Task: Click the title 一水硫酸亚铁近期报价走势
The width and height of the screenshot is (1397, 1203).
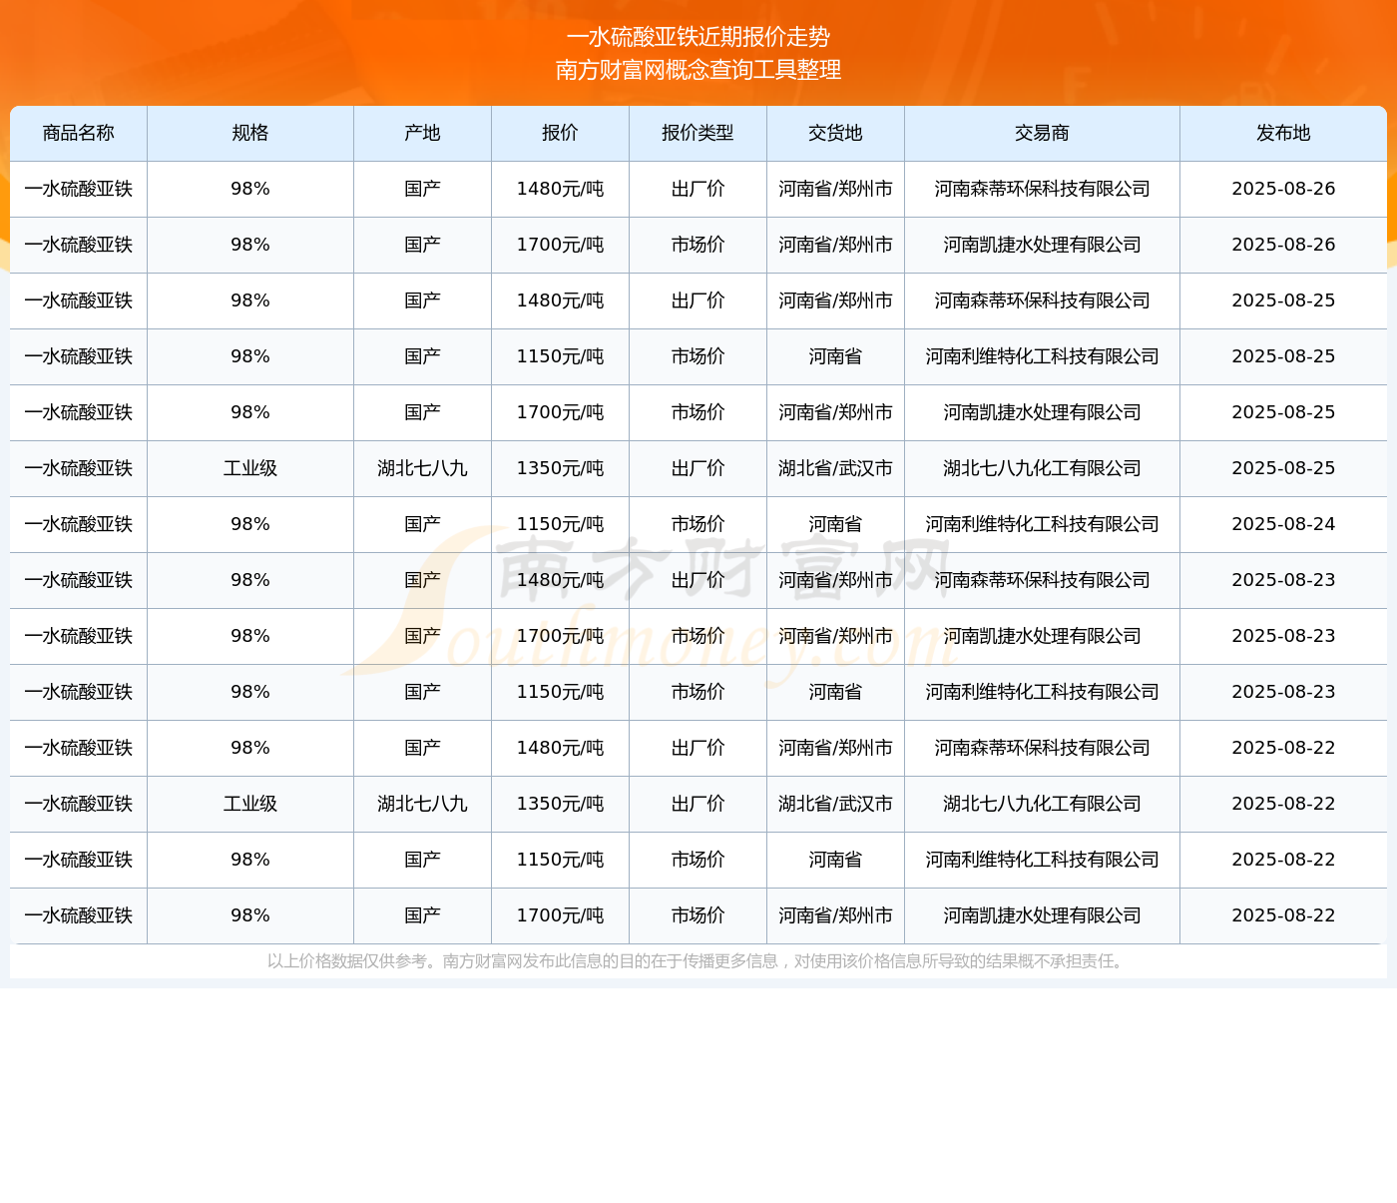Action: [698, 37]
